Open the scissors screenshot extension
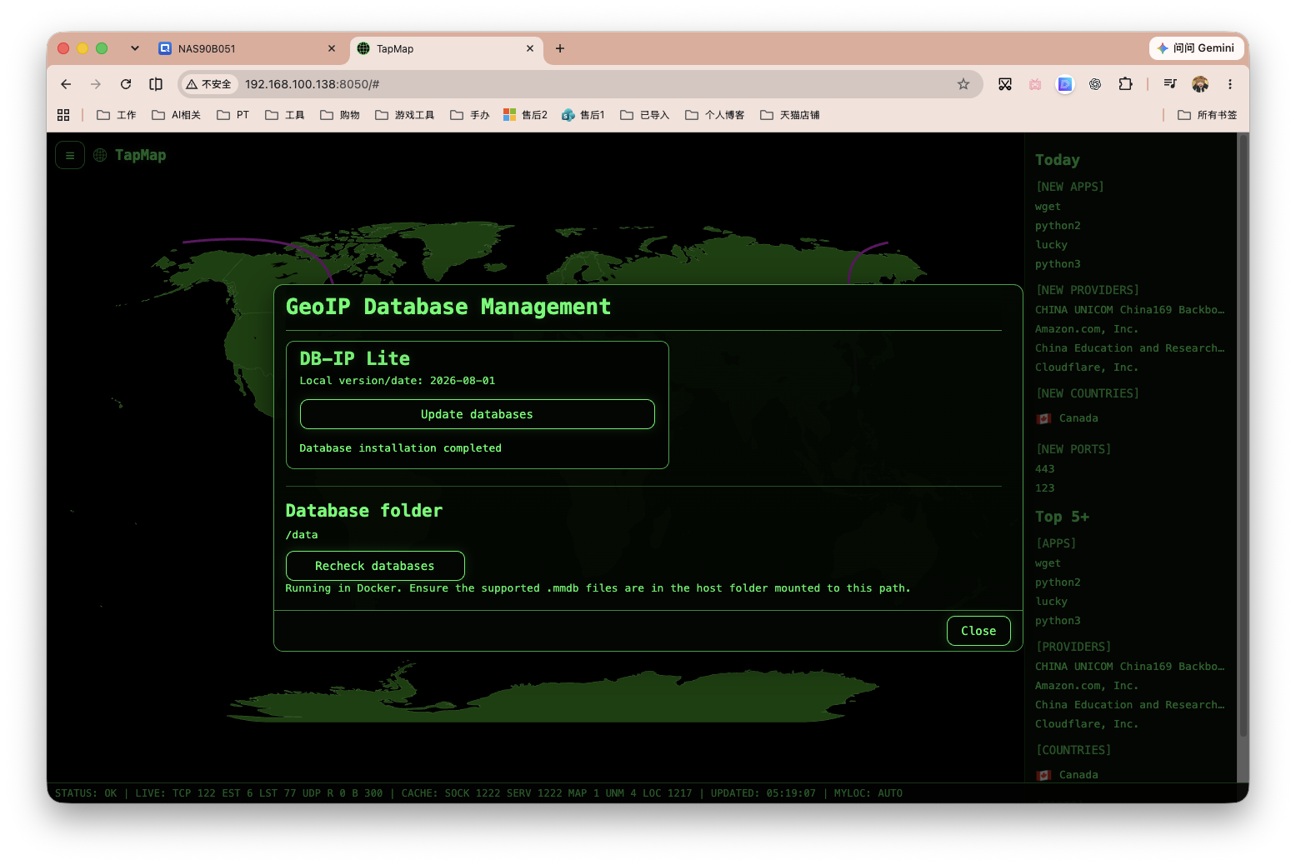Screen dimensions: 1296x865 [1005, 84]
